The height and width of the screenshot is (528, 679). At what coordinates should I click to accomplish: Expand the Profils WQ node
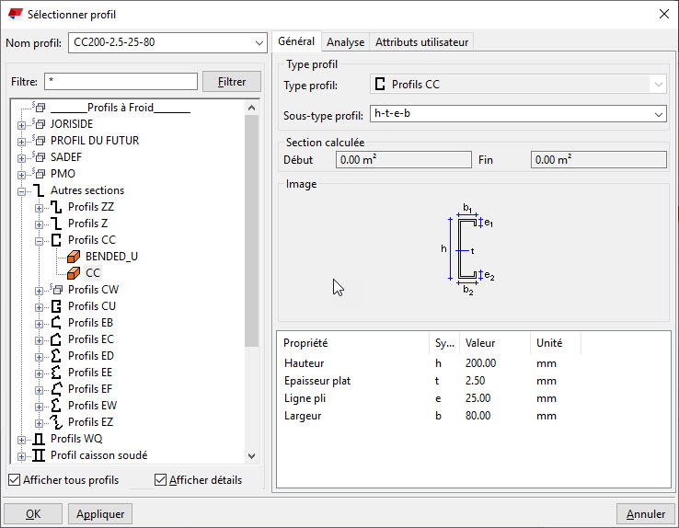pos(21,440)
